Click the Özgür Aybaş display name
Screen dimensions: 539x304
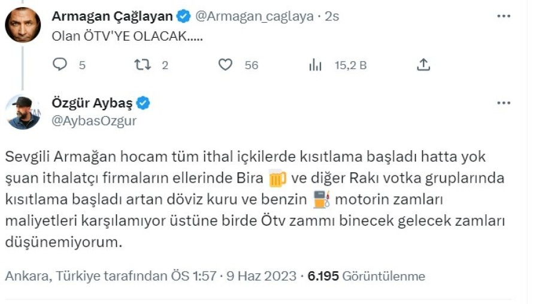click(92, 103)
